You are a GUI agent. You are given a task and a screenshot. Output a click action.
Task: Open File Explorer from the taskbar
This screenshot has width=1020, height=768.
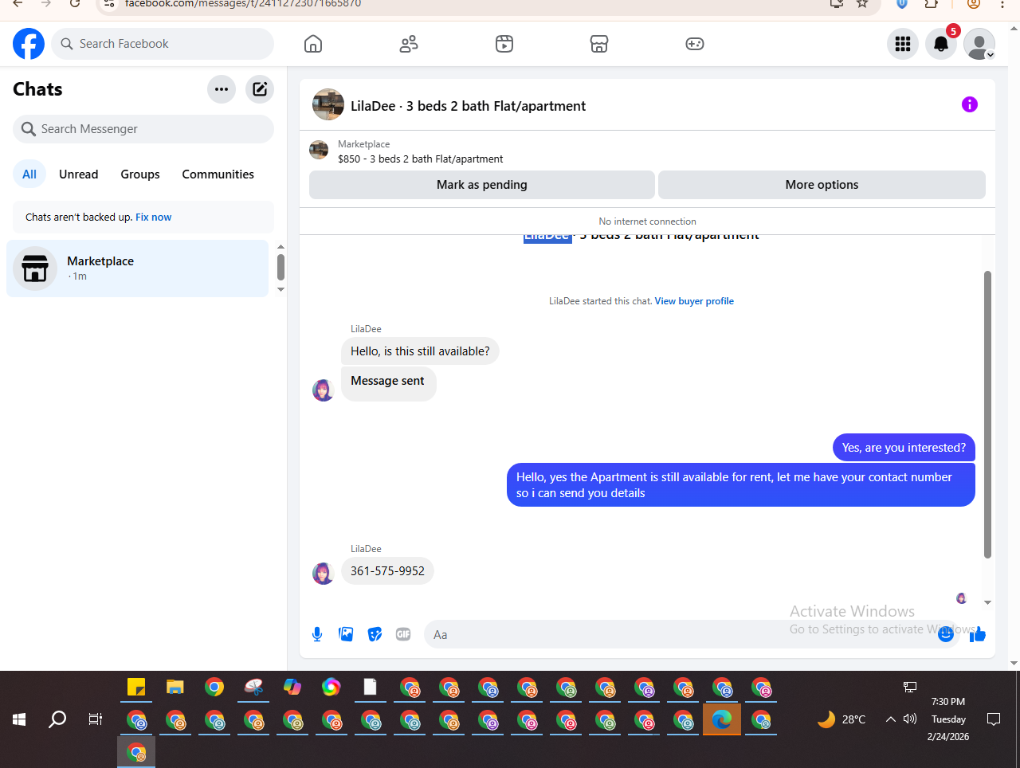[x=175, y=687]
